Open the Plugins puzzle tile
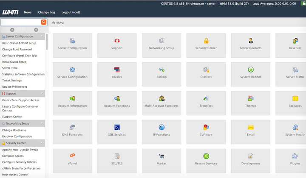 (x=291, y=161)
